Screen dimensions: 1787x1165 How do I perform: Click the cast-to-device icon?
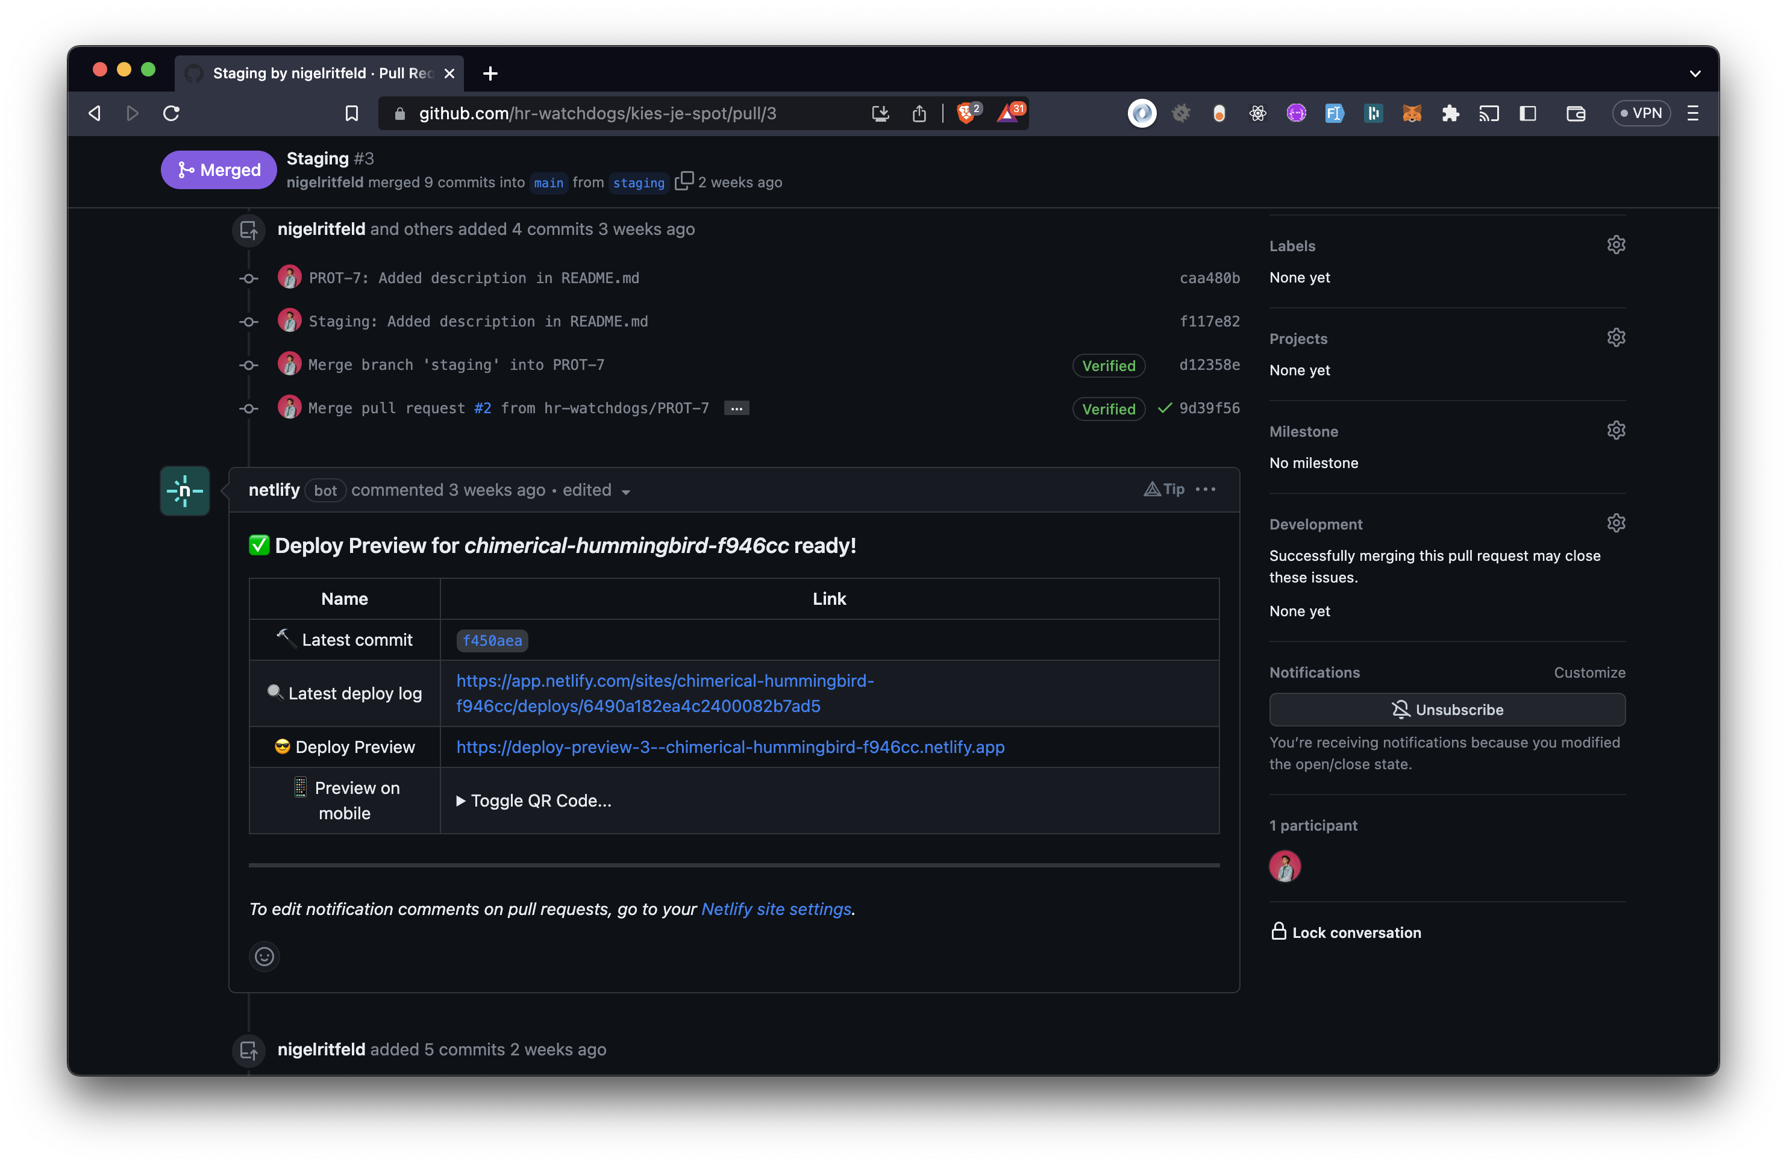(x=1489, y=113)
